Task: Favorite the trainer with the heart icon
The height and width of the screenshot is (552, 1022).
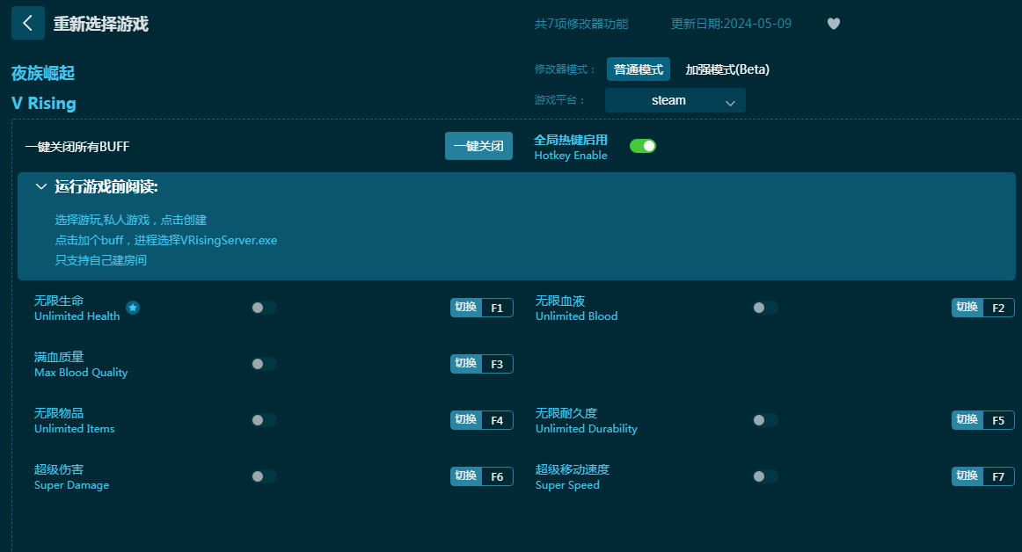Action: click(834, 24)
